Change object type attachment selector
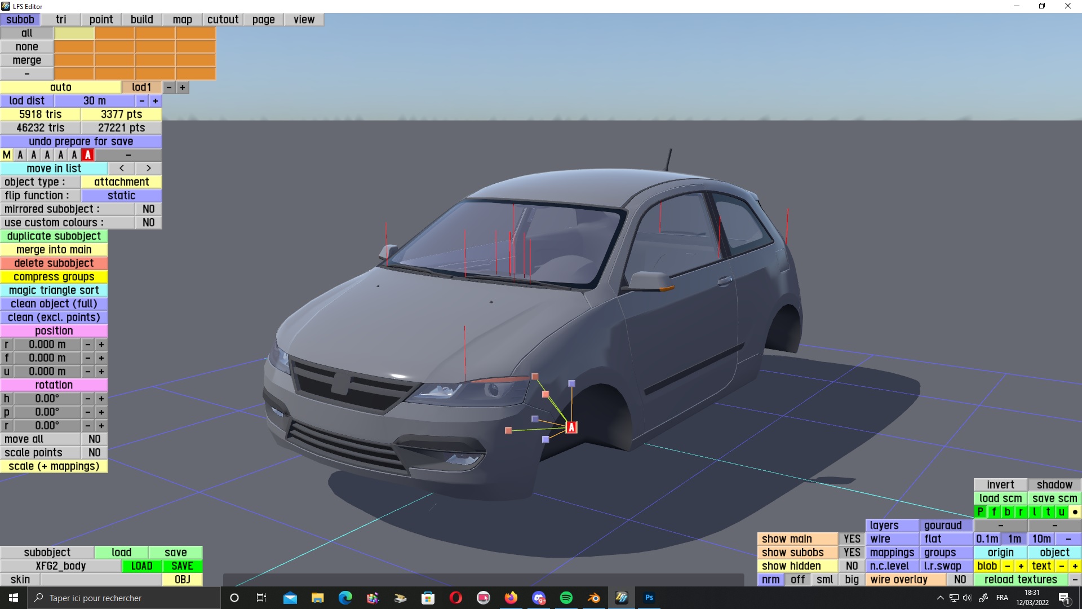The image size is (1082, 609). pos(121,182)
